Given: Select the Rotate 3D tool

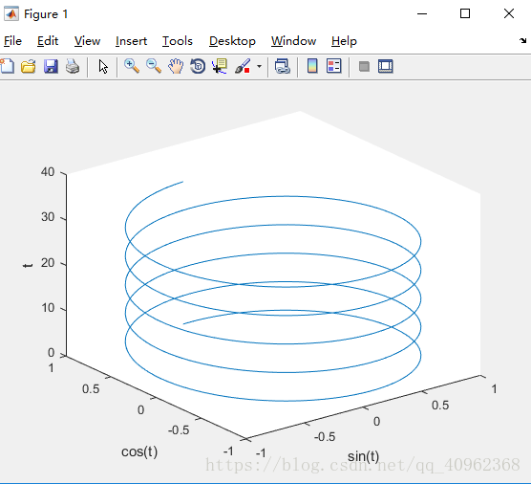Looking at the screenshot, I should pyautogui.click(x=198, y=66).
